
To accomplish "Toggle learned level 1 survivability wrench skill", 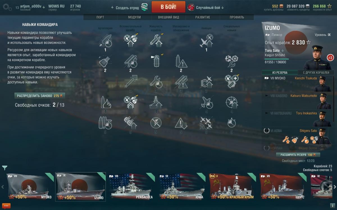I will [156, 40].
